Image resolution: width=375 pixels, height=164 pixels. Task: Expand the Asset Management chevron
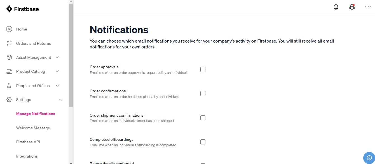[x=57, y=57]
